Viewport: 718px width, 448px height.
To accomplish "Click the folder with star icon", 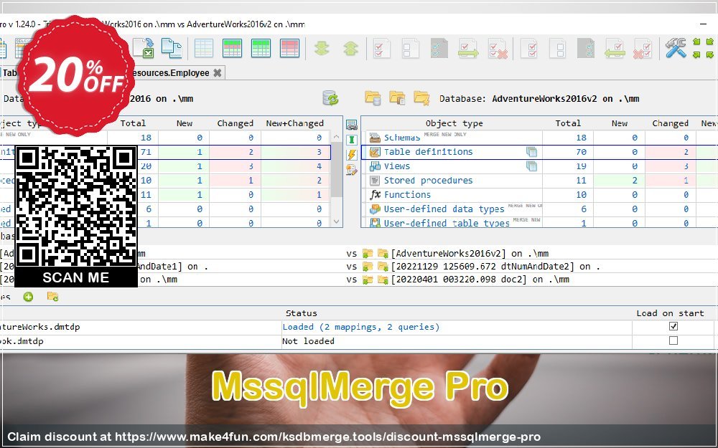I will (x=421, y=97).
